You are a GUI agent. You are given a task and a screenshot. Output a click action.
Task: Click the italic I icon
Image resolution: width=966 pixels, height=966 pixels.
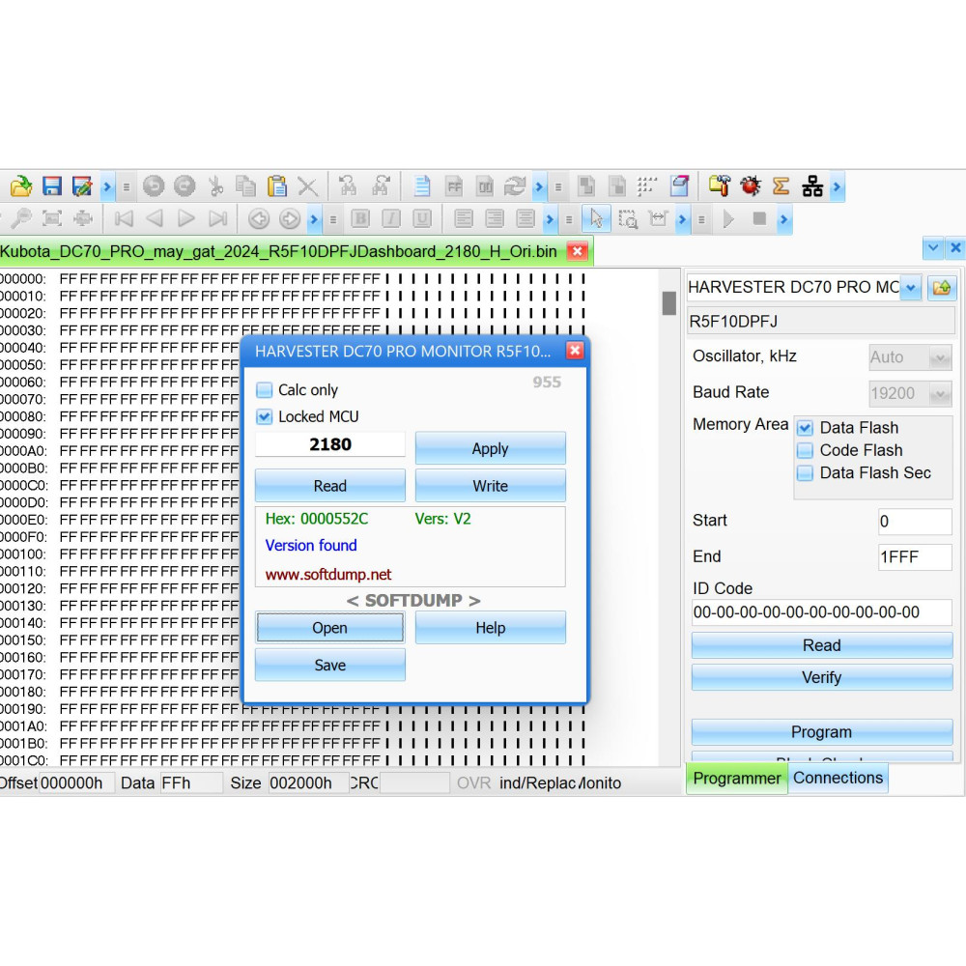[x=391, y=218]
